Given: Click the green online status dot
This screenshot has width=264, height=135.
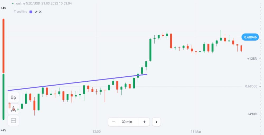Looking at the screenshot, I should click(13, 4).
